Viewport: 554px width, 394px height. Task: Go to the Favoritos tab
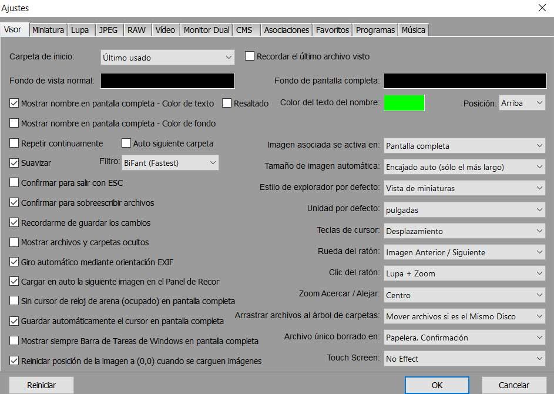point(332,30)
